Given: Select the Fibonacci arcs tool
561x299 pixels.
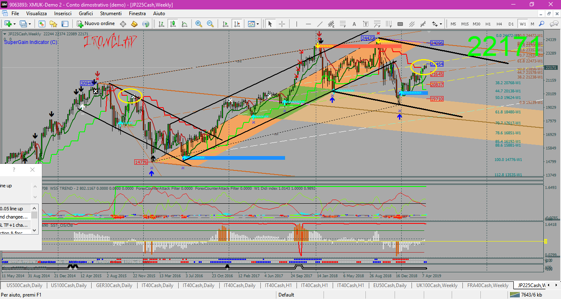Looking at the screenshot, I should click(x=377, y=24).
